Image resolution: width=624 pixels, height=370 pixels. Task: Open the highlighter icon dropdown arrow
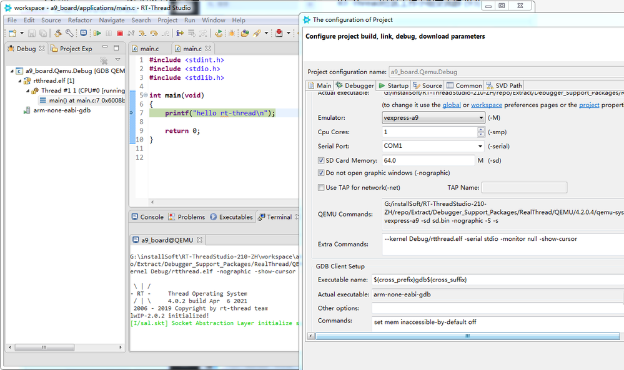pos(266,34)
